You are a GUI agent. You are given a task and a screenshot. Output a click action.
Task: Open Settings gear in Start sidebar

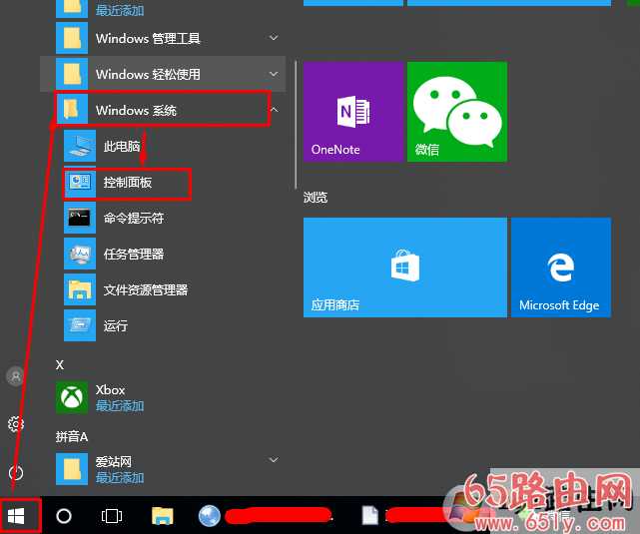(16, 424)
